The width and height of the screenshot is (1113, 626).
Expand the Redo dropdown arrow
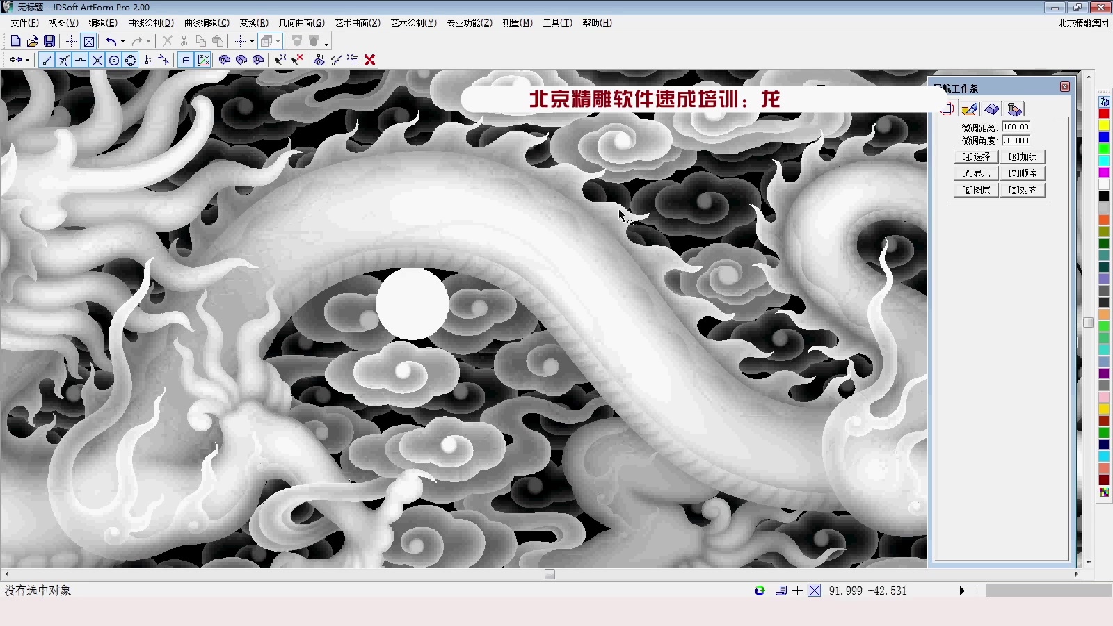coord(148,41)
